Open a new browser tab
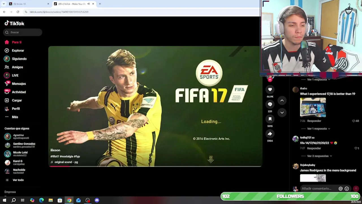Screen dimensions: 362x204 pyautogui.click(x=100, y=4)
